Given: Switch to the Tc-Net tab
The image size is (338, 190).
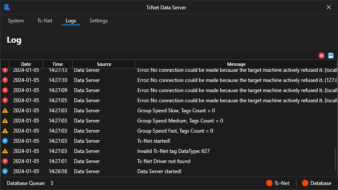Looking at the screenshot, I should pos(45,21).
